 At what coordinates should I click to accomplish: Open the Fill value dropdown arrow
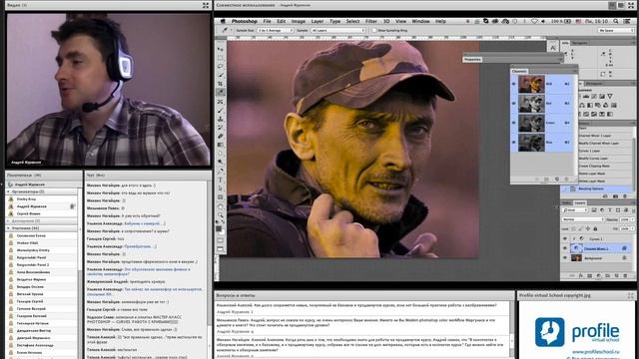point(633,229)
